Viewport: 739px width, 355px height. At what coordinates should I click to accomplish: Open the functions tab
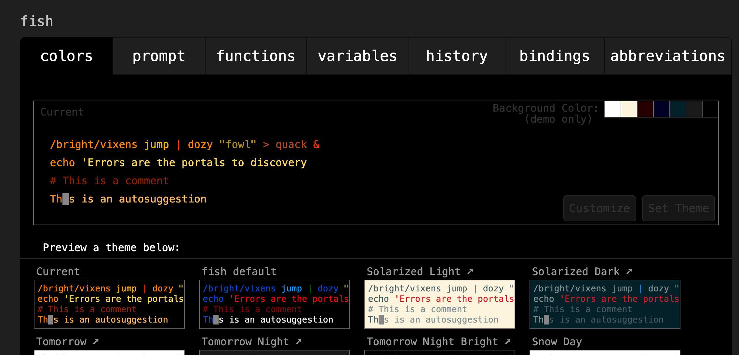pyautogui.click(x=256, y=56)
